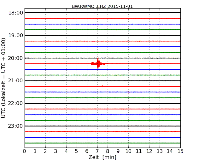Screen dimensions: 205x164
Task: Click the x-axis tick label 5
Action: (76, 151)
